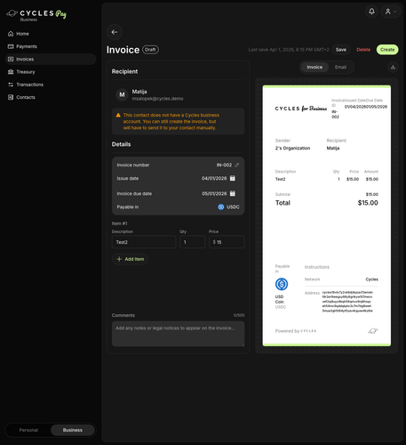This screenshot has height=445, width=406.
Task: Open the issue date calendar
Action: tap(233, 178)
